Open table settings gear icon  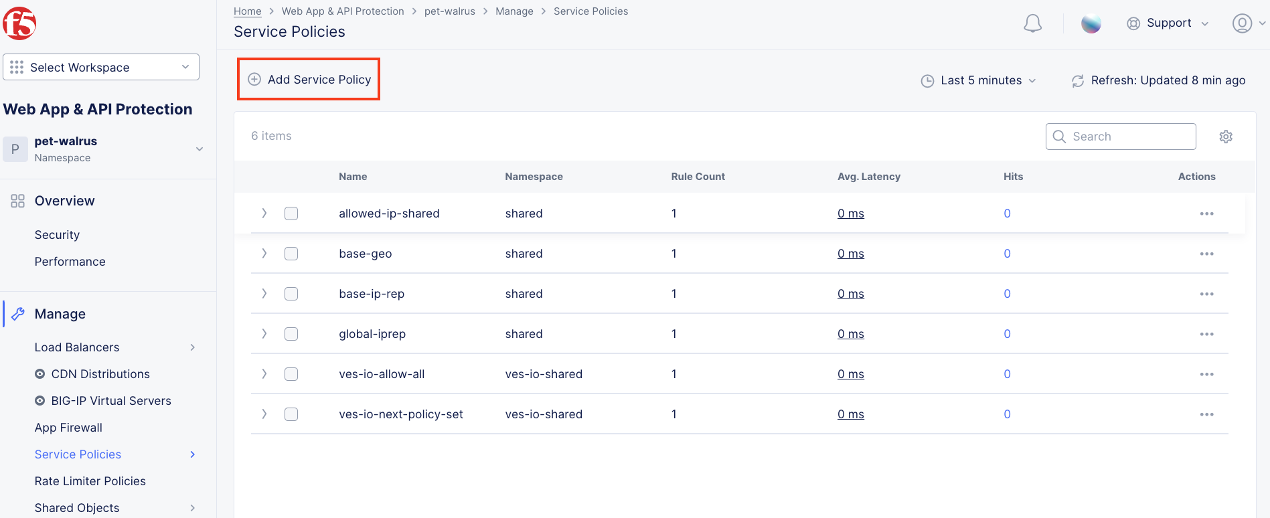1226,137
